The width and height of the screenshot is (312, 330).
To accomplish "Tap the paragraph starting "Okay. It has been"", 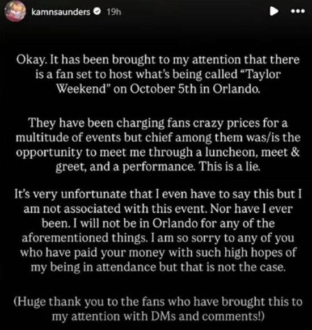I will [x=158, y=74].
